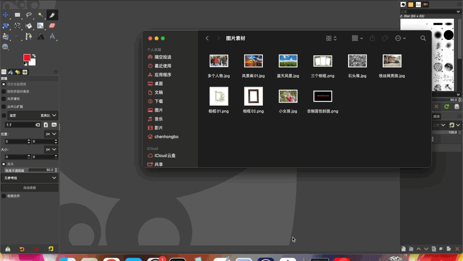
Task: Select the Measure compass tool
Action: click(52, 36)
